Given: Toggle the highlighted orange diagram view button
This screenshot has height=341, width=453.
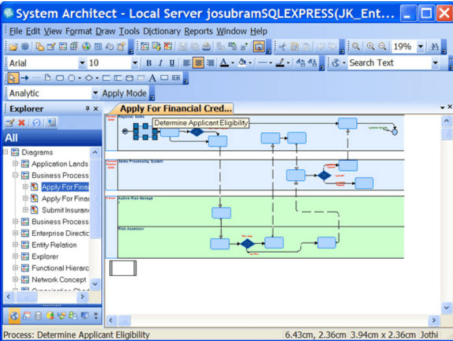Looking at the screenshot, I should [259, 47].
